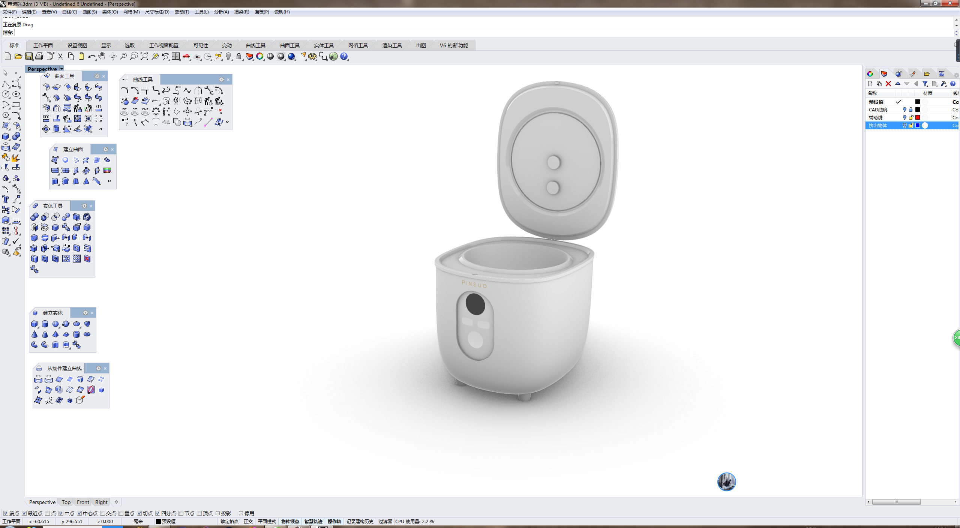This screenshot has height=528, width=960.
Task: Select the Pan hand tool icon
Action: point(102,57)
